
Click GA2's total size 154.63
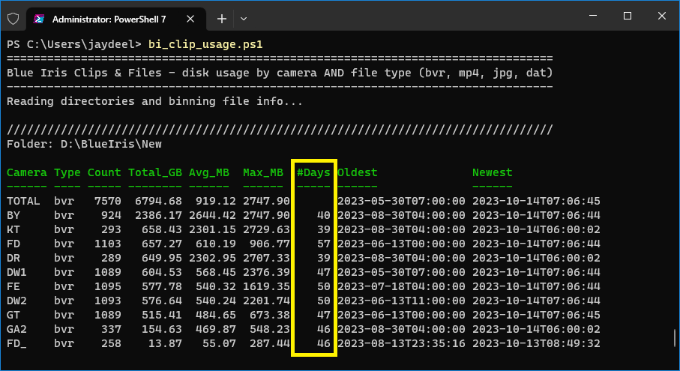162,329
